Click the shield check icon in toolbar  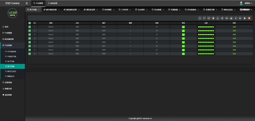(209, 18)
